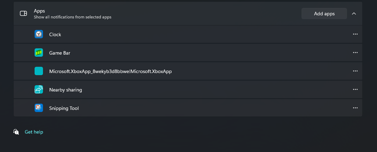The width and height of the screenshot is (377, 152).
Task: Select the Snipping Tool entry label
Action: (x=64, y=108)
